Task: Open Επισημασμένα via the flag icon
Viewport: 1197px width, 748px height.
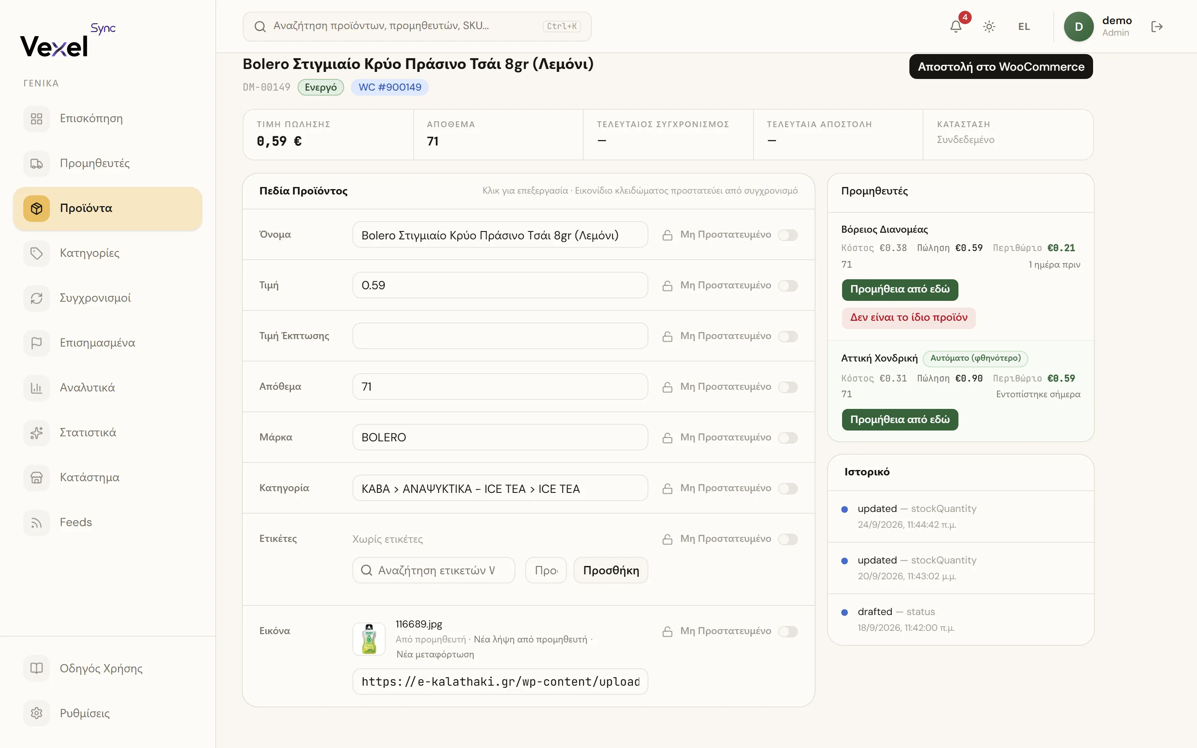Action: (x=37, y=343)
